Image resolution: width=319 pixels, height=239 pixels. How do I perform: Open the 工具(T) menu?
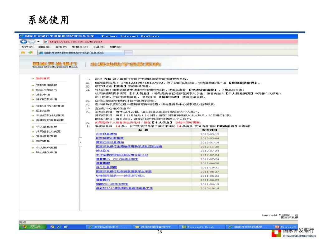click(98, 47)
